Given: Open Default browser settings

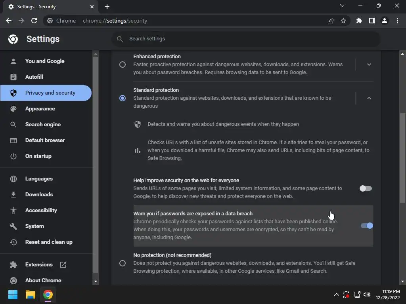Looking at the screenshot, I should (x=46, y=140).
